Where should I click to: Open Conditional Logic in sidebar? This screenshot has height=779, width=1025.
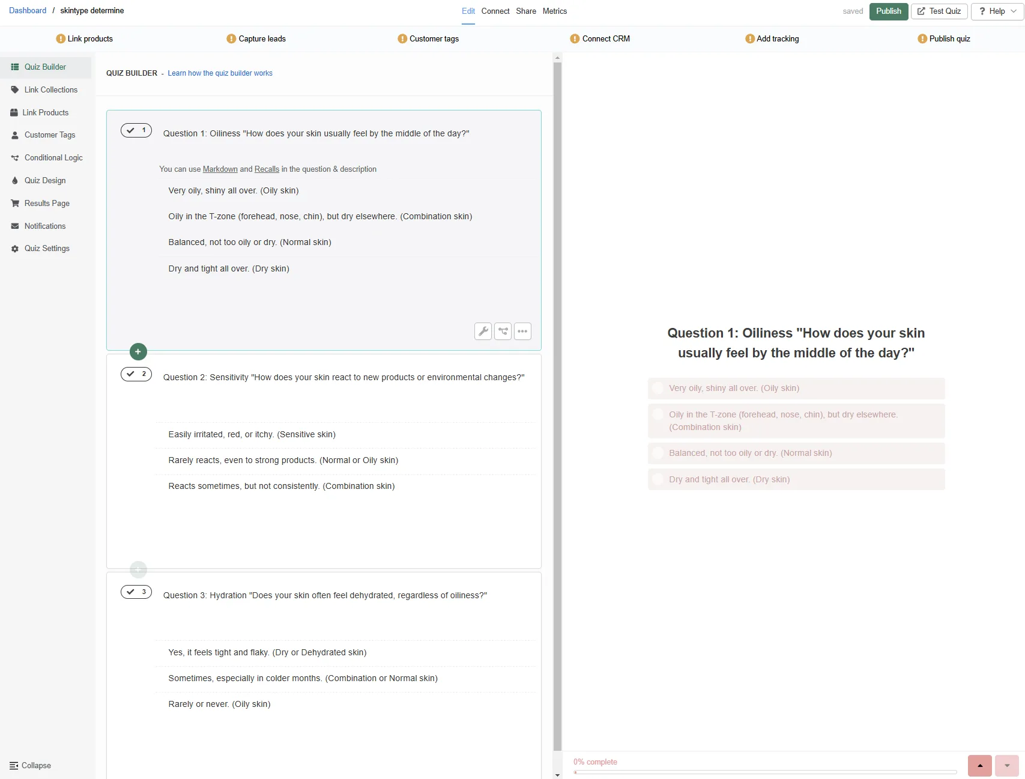pyautogui.click(x=46, y=158)
